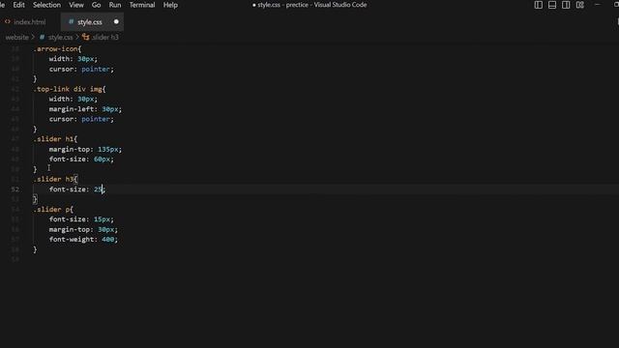Viewport: 619px width, 348px height.
Task: Open the Customize Layout icon
Action: pos(580,5)
